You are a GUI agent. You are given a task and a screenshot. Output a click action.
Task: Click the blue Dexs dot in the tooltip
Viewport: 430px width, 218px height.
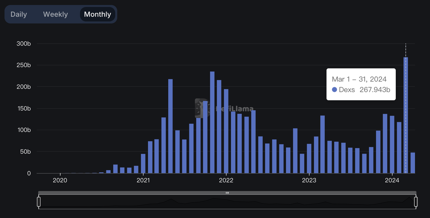point(334,90)
